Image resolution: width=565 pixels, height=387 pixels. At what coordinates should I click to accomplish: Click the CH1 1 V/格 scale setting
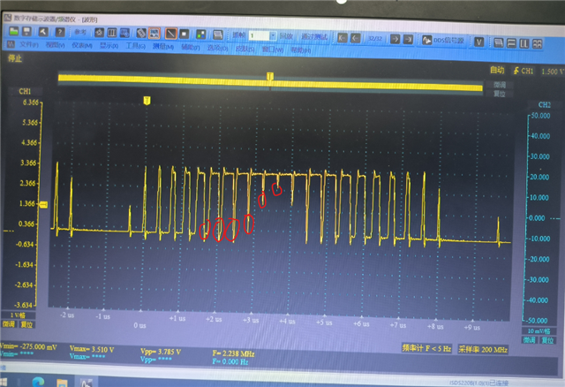[17, 315]
